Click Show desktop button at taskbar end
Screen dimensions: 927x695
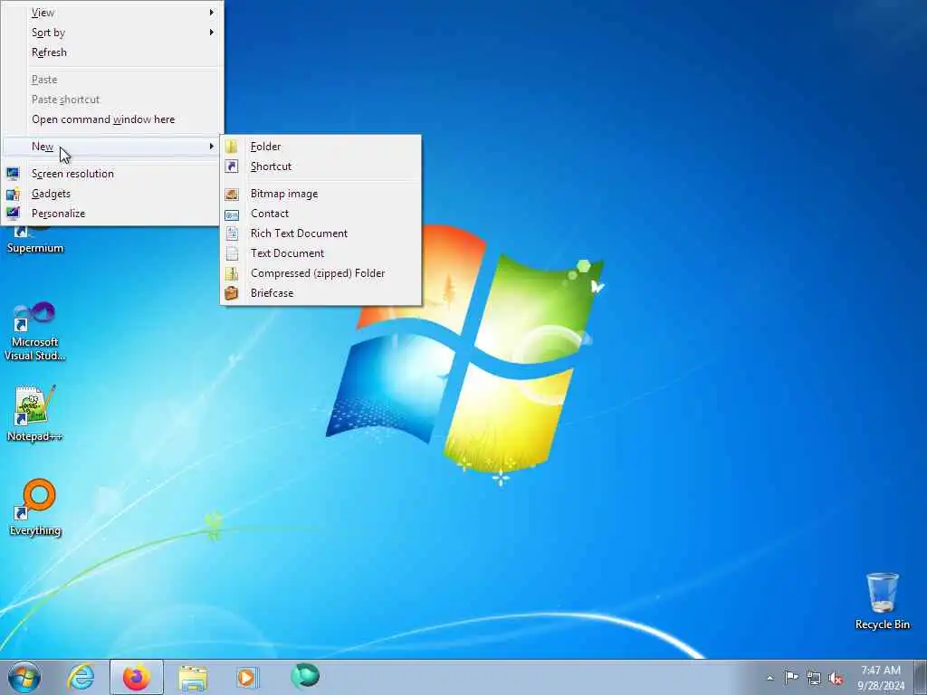click(921, 677)
